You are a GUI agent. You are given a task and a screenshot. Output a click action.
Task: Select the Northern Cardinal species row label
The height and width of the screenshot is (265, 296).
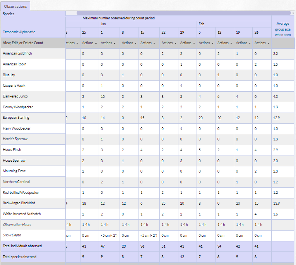click(x=16, y=182)
